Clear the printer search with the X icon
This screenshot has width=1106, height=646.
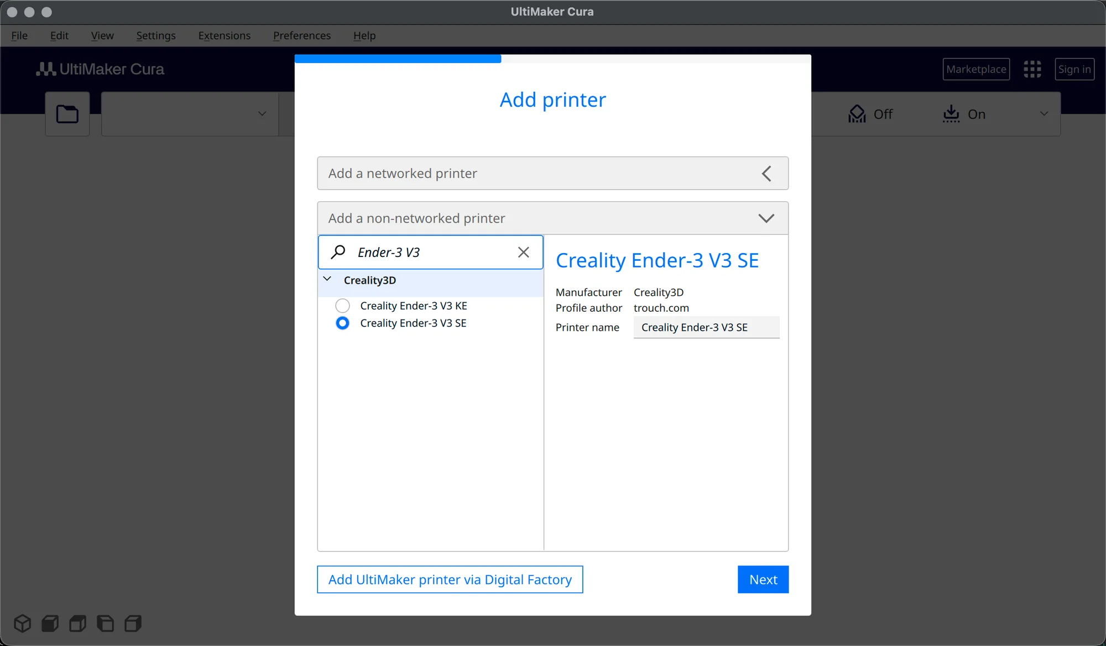coord(523,253)
